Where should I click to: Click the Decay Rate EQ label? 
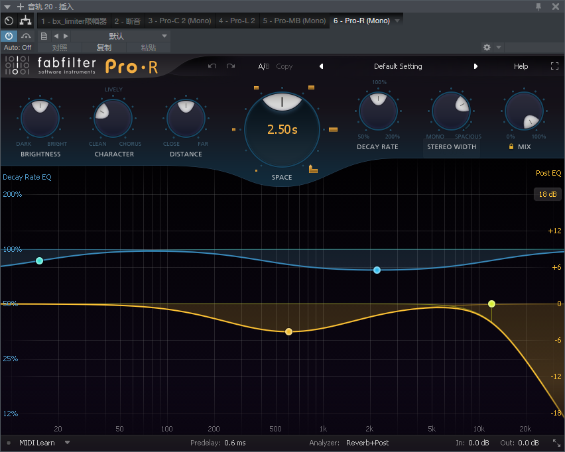tap(27, 177)
